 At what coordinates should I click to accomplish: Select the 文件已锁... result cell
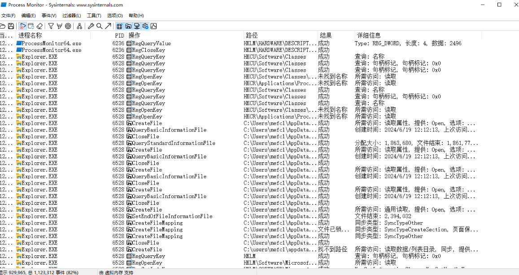click(x=334, y=229)
